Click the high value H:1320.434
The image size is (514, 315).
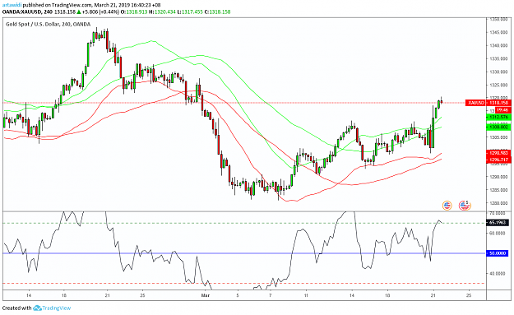point(162,12)
